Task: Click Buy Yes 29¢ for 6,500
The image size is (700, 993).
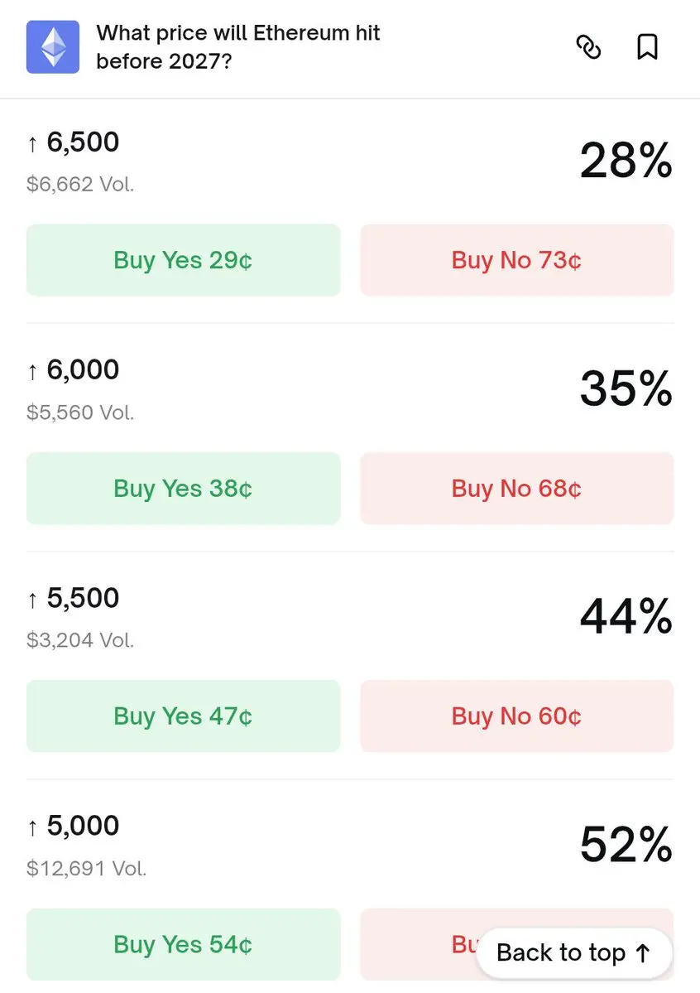Action: (x=183, y=260)
